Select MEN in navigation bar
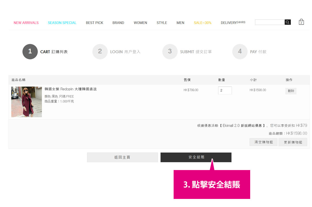 tap(180, 23)
